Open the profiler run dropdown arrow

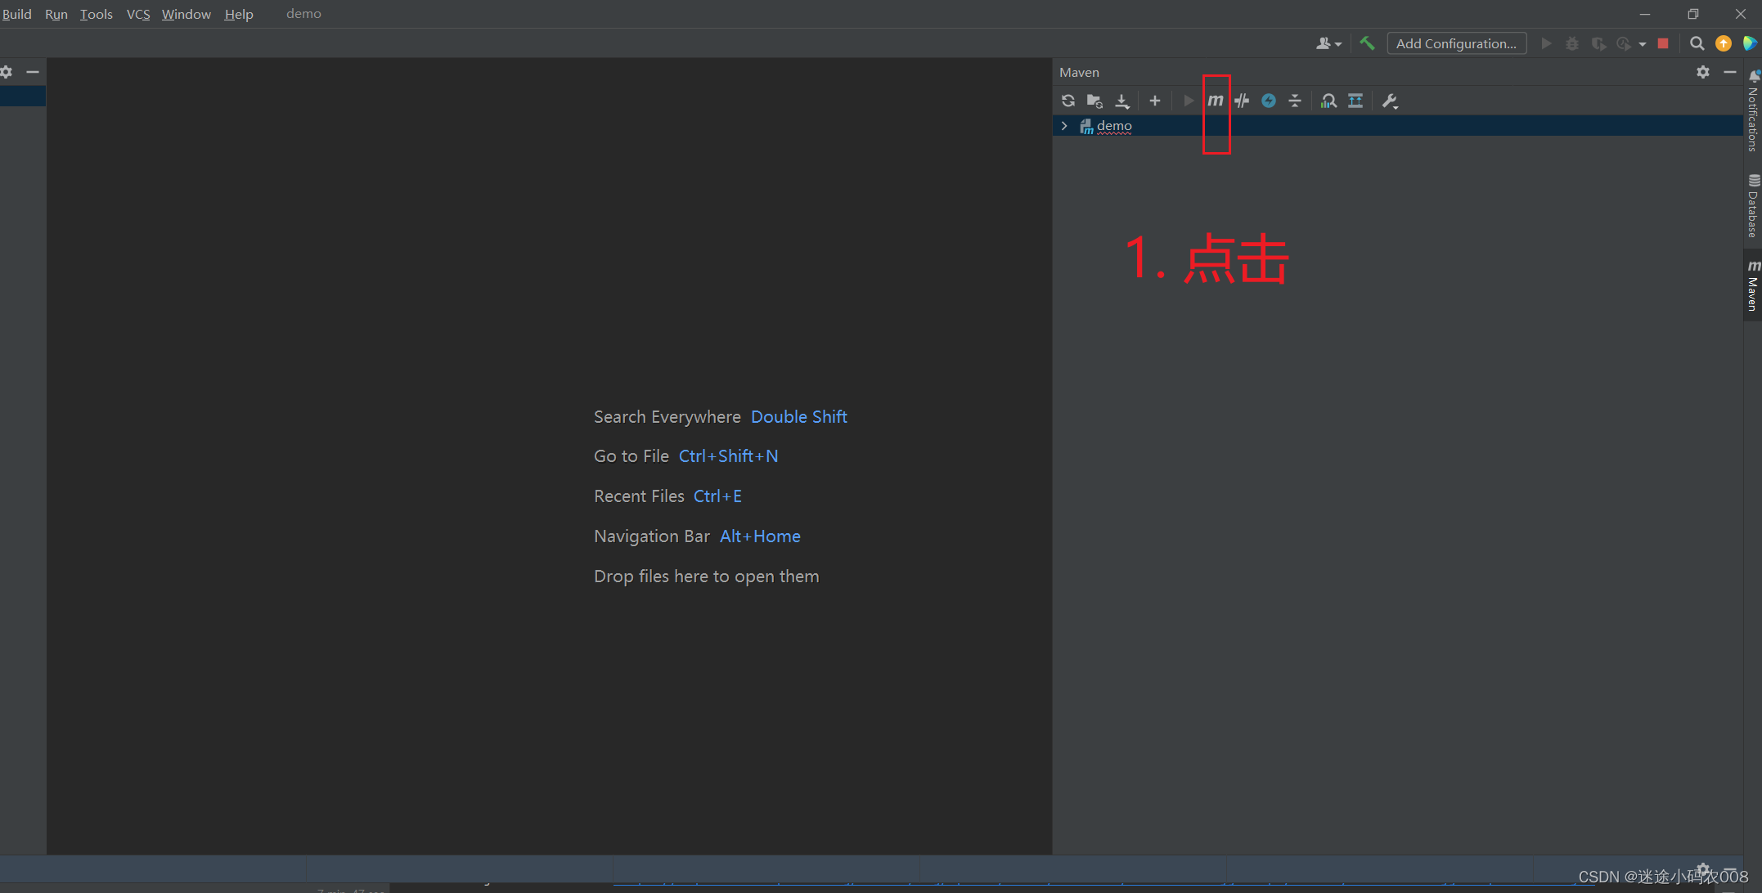click(x=1642, y=44)
